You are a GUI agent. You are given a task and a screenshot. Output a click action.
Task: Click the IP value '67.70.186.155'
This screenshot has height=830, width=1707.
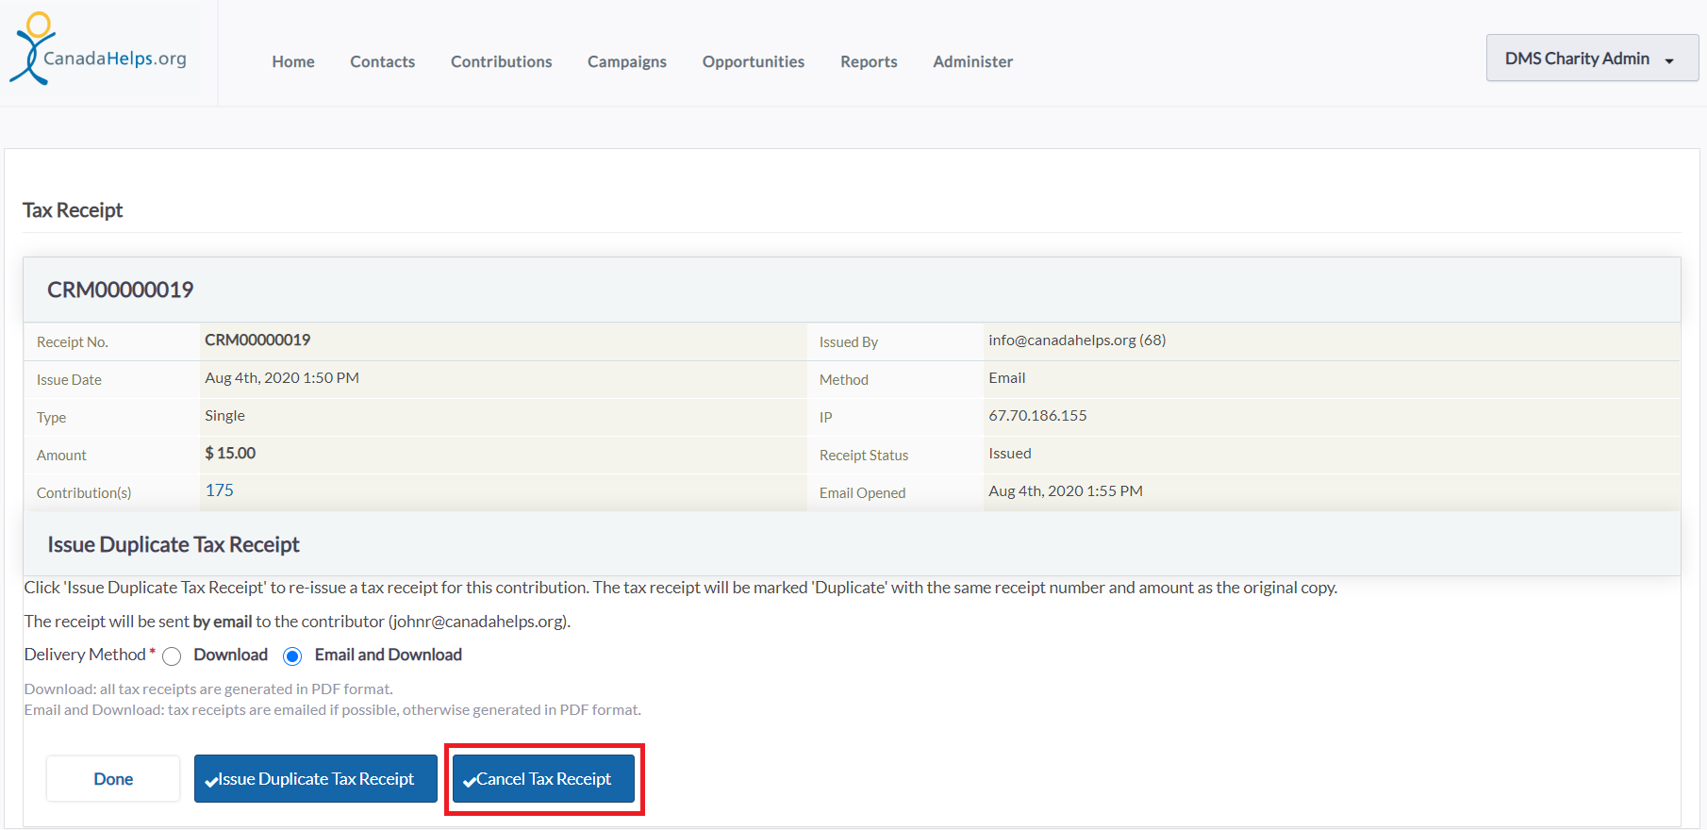pyautogui.click(x=1037, y=415)
